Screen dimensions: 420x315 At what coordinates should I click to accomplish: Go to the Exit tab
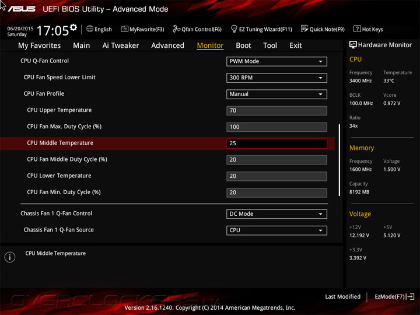tap(296, 45)
